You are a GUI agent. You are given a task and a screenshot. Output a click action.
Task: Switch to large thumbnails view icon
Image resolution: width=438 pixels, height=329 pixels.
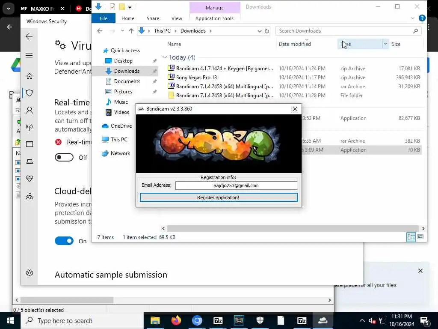(420, 237)
